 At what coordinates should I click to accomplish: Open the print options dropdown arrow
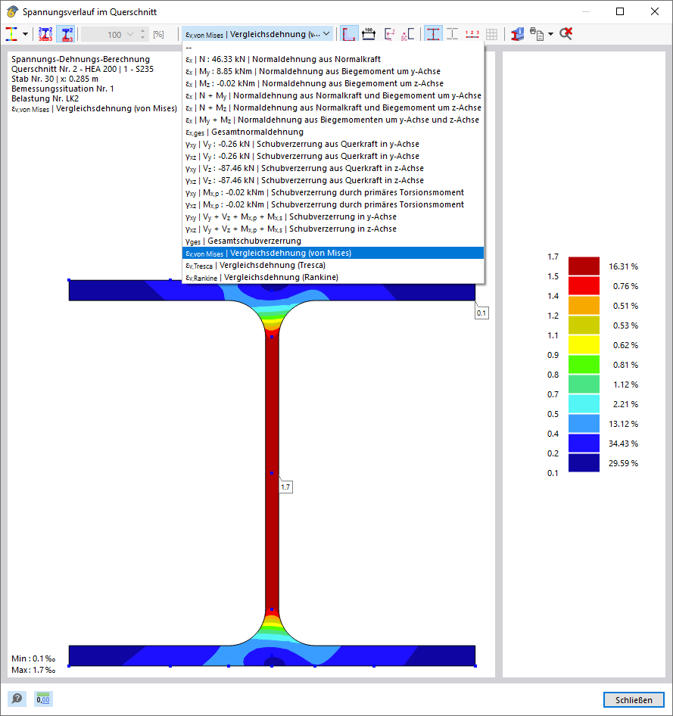coord(550,34)
